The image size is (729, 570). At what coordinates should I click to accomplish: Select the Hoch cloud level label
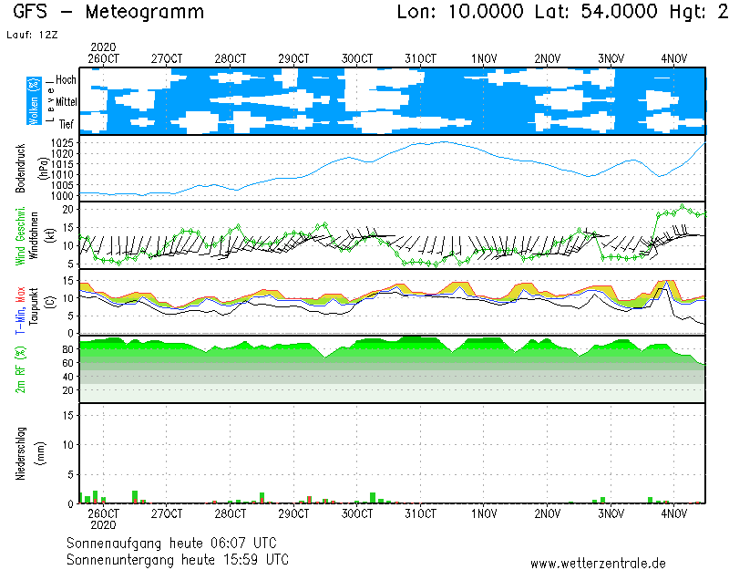(x=66, y=80)
